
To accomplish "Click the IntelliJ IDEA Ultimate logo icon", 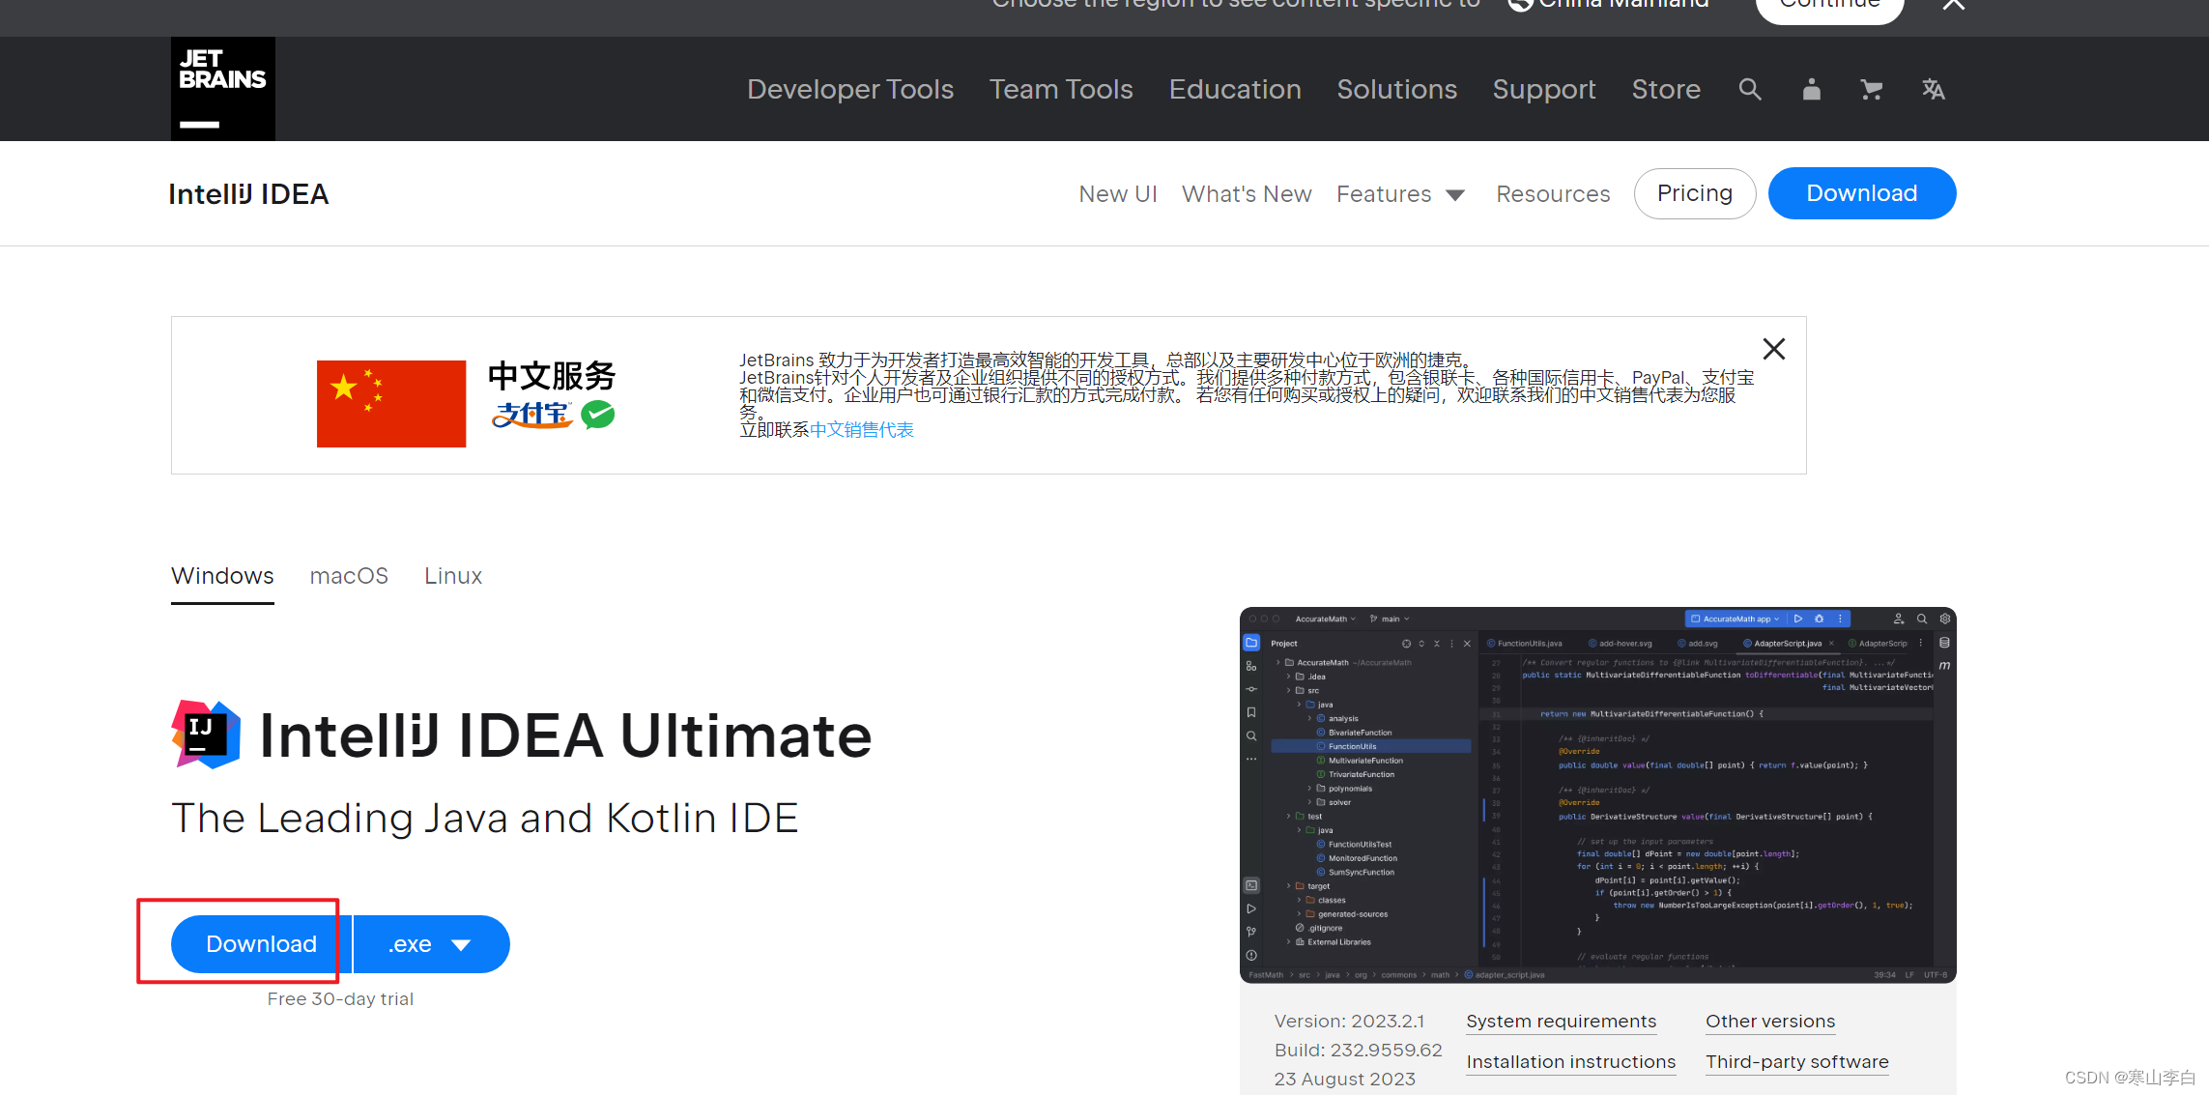I will coord(206,735).
